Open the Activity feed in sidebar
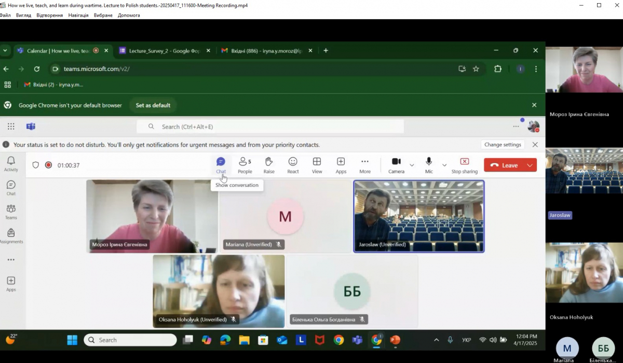Viewport: 623px width, 363px height. point(11,164)
